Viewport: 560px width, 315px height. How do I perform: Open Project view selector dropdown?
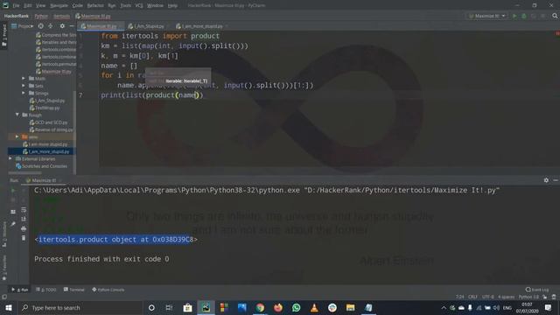click(x=22, y=26)
